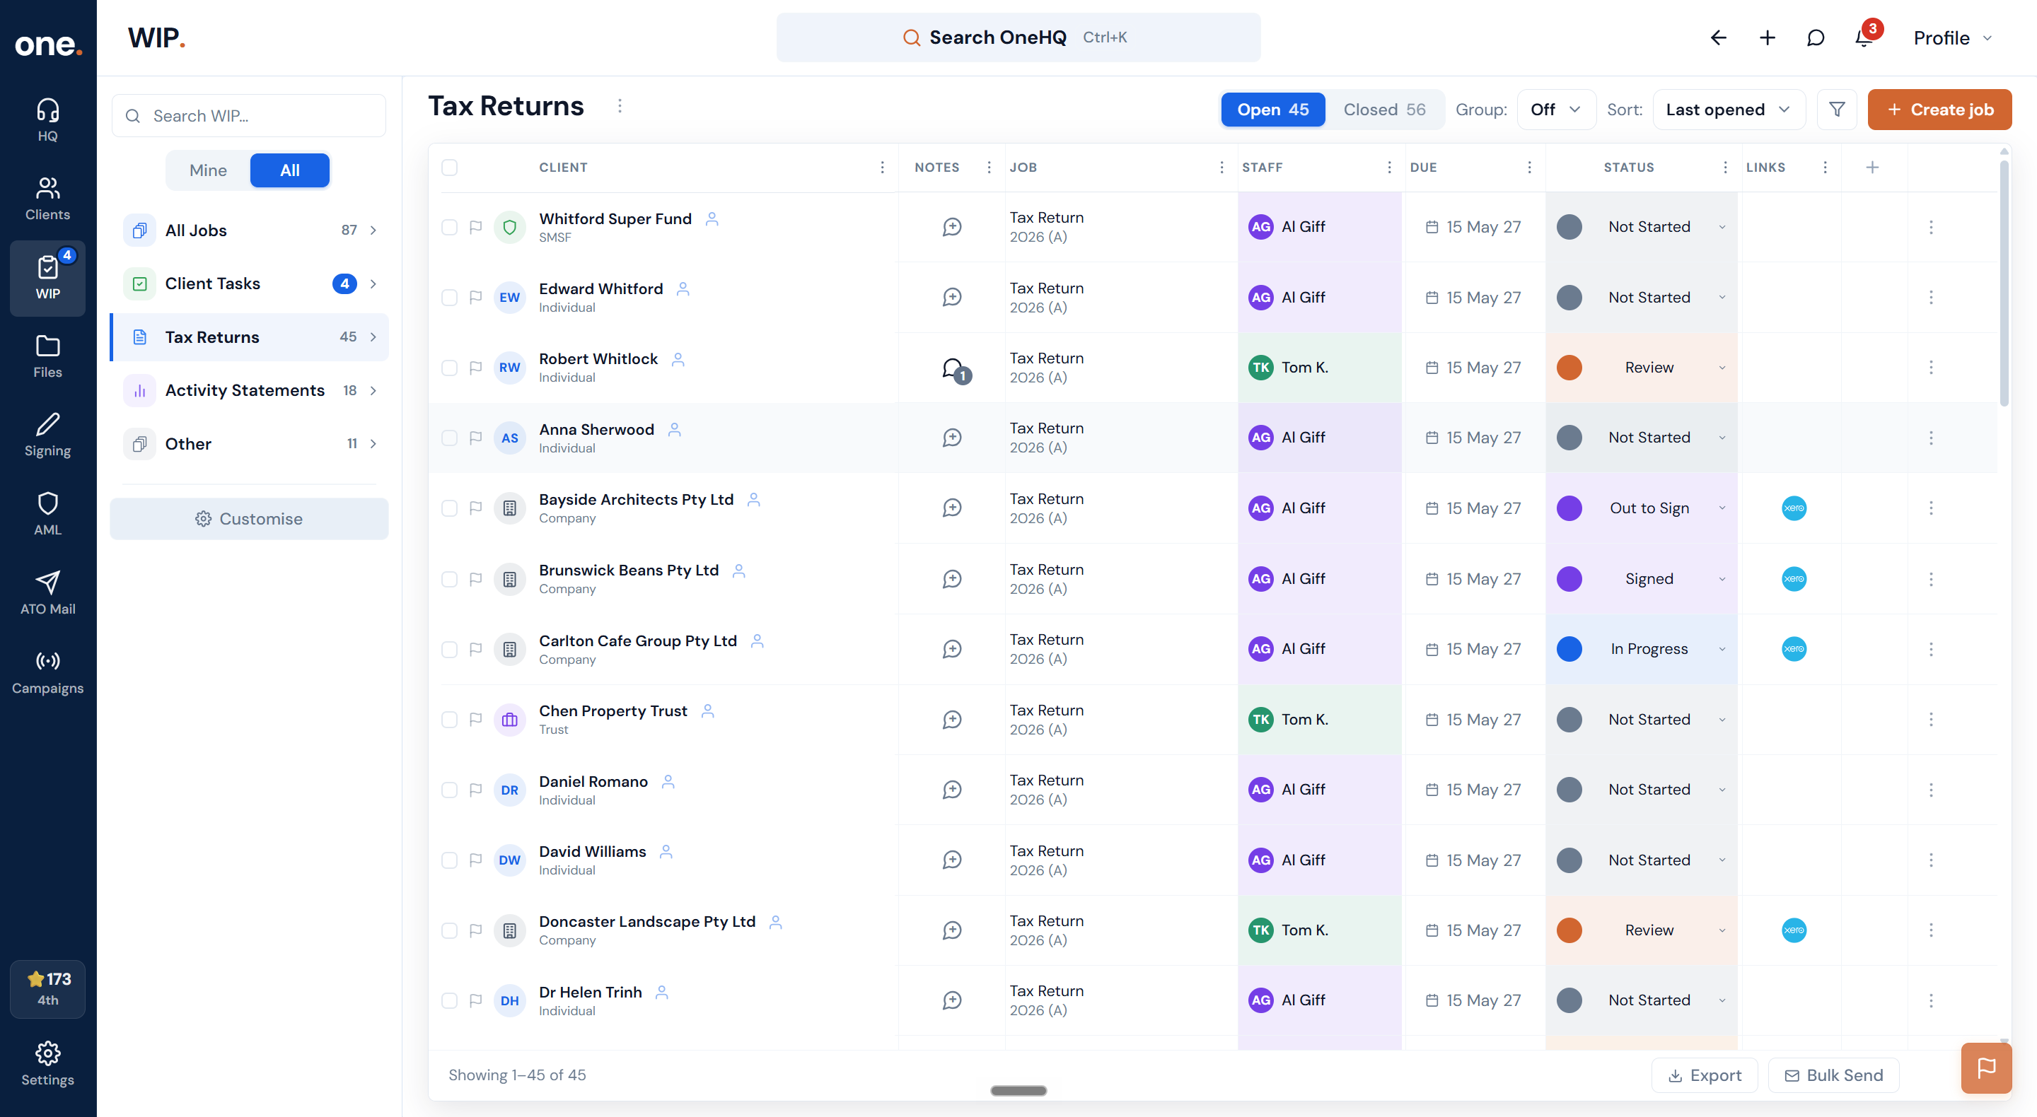Viewport: 2037px width, 1117px height.
Task: Click the Bulk Send button
Action: tap(1833, 1075)
